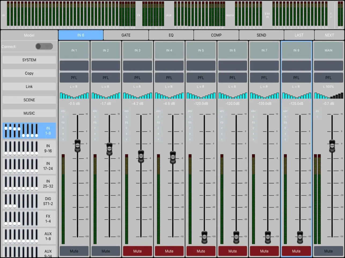Open the MUSIC player
The height and width of the screenshot is (258, 345).
(29, 113)
